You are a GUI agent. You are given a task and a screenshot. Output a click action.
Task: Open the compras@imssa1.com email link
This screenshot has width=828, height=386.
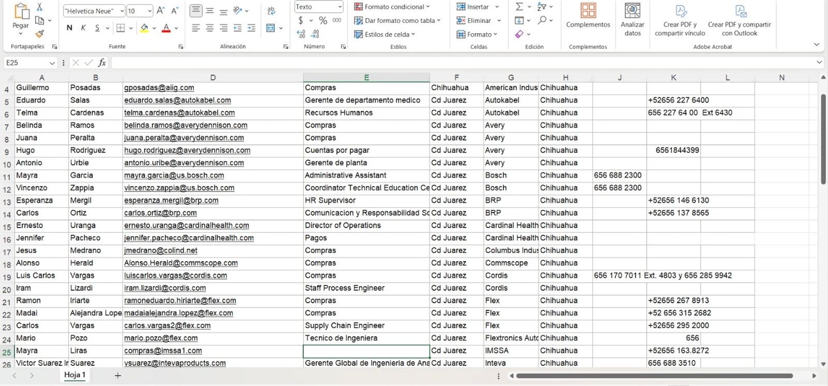pos(163,350)
